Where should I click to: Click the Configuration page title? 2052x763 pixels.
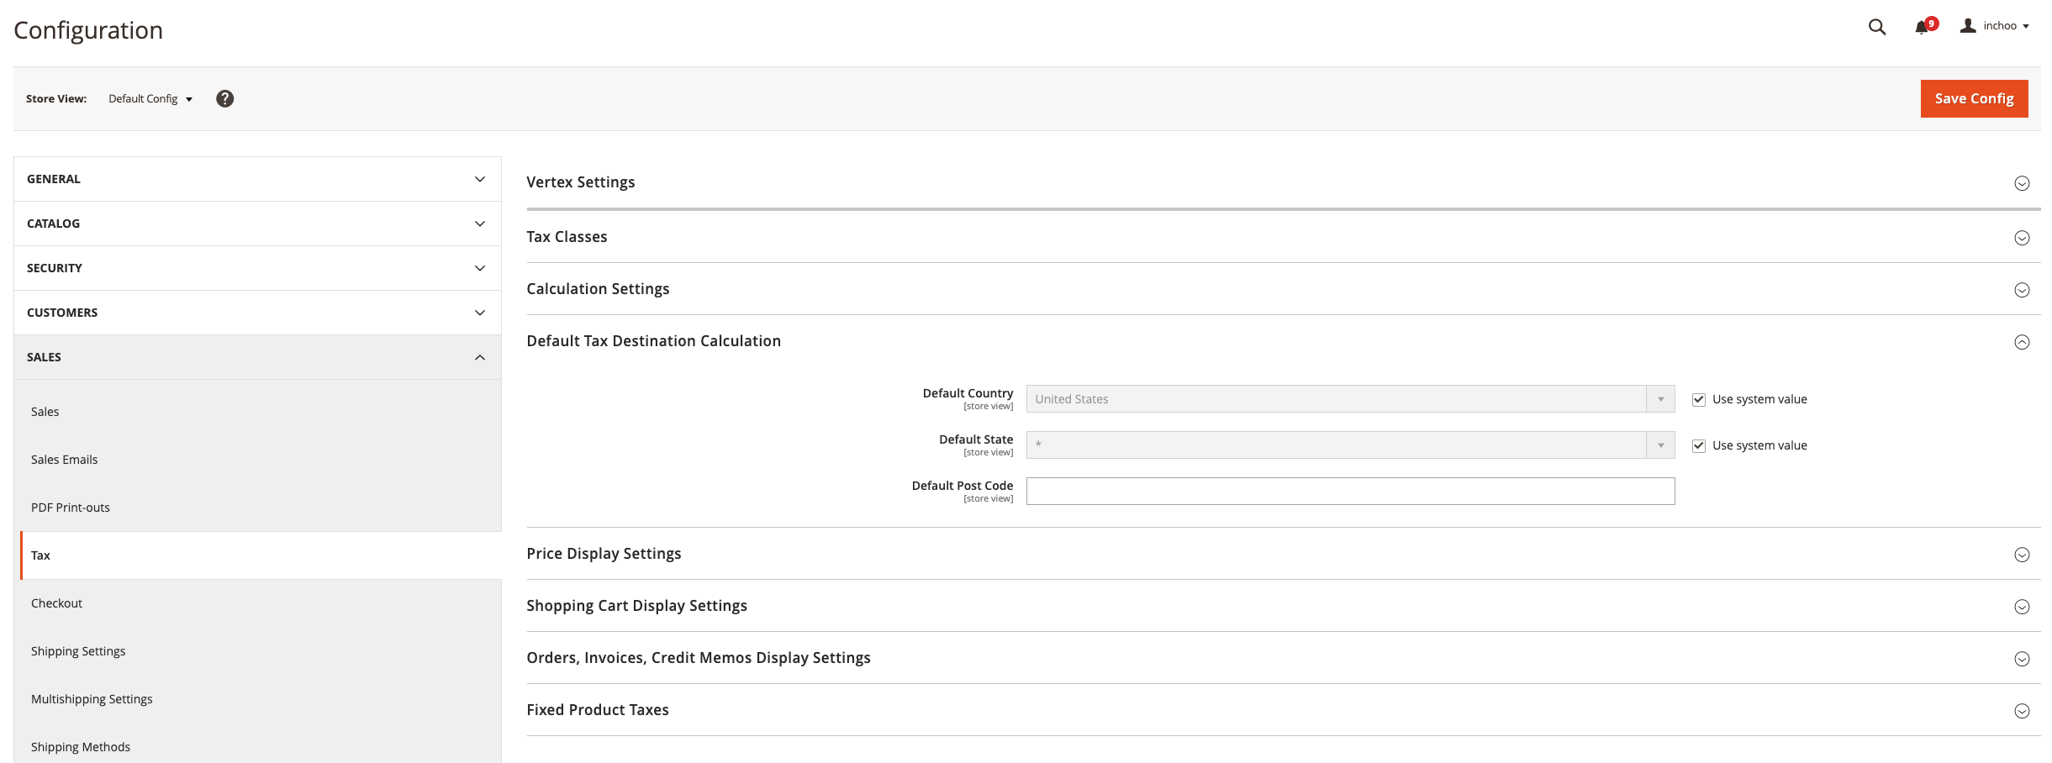(x=88, y=30)
